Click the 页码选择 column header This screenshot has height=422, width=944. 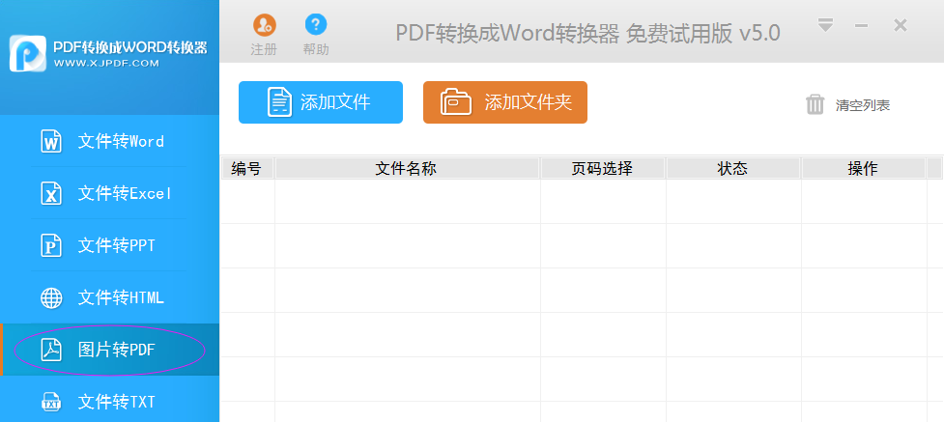coord(602,169)
